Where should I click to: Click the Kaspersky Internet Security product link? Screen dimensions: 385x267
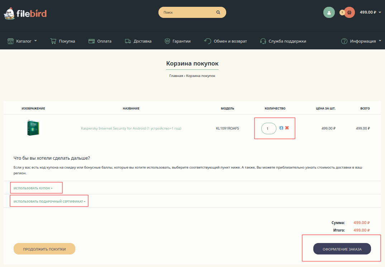click(x=131, y=128)
